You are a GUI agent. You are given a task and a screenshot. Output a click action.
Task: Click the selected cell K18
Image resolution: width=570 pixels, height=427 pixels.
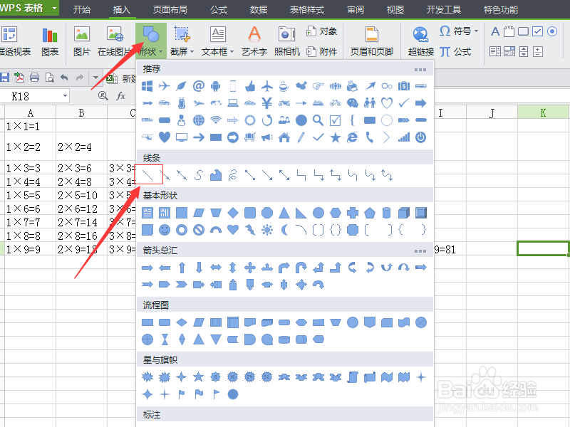tap(543, 248)
